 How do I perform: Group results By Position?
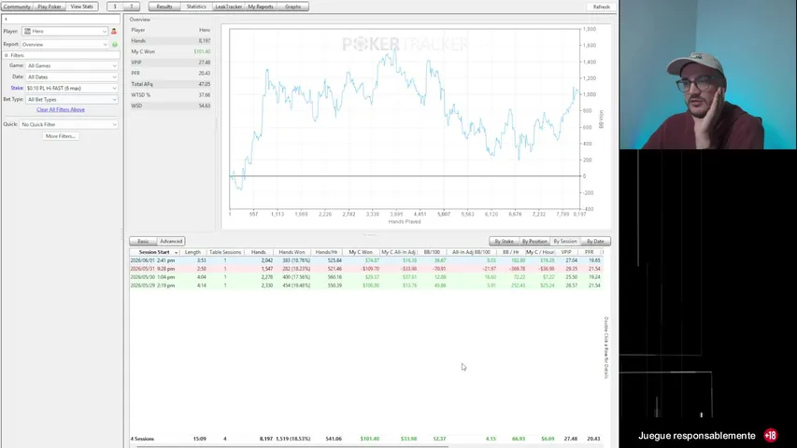534,242
